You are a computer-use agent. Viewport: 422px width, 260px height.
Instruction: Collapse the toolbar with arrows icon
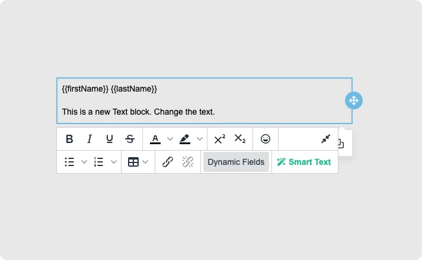325,139
